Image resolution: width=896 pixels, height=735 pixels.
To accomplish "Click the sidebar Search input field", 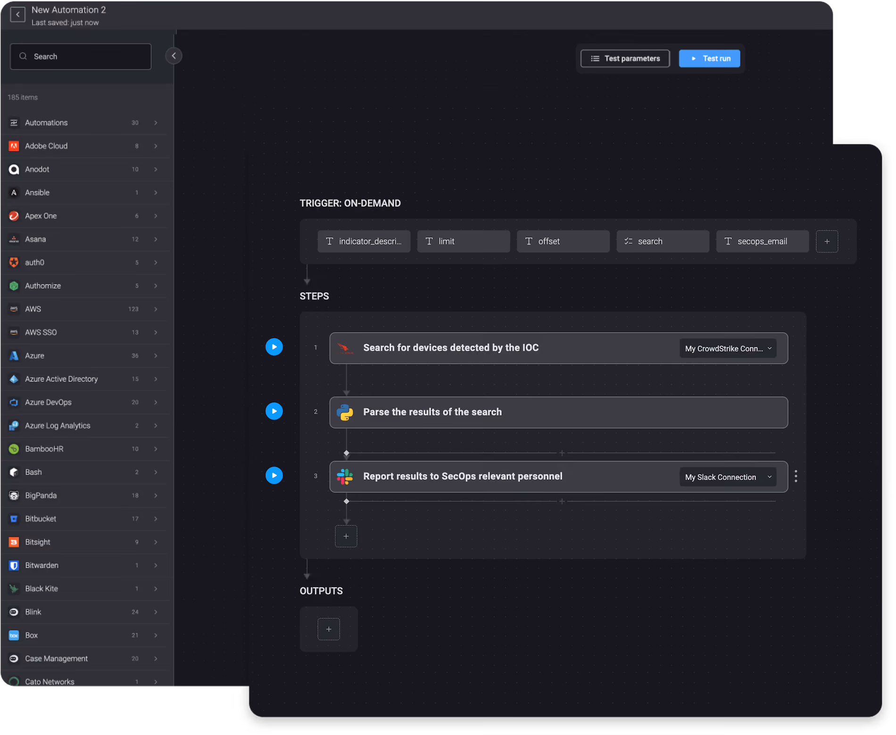I will [81, 57].
